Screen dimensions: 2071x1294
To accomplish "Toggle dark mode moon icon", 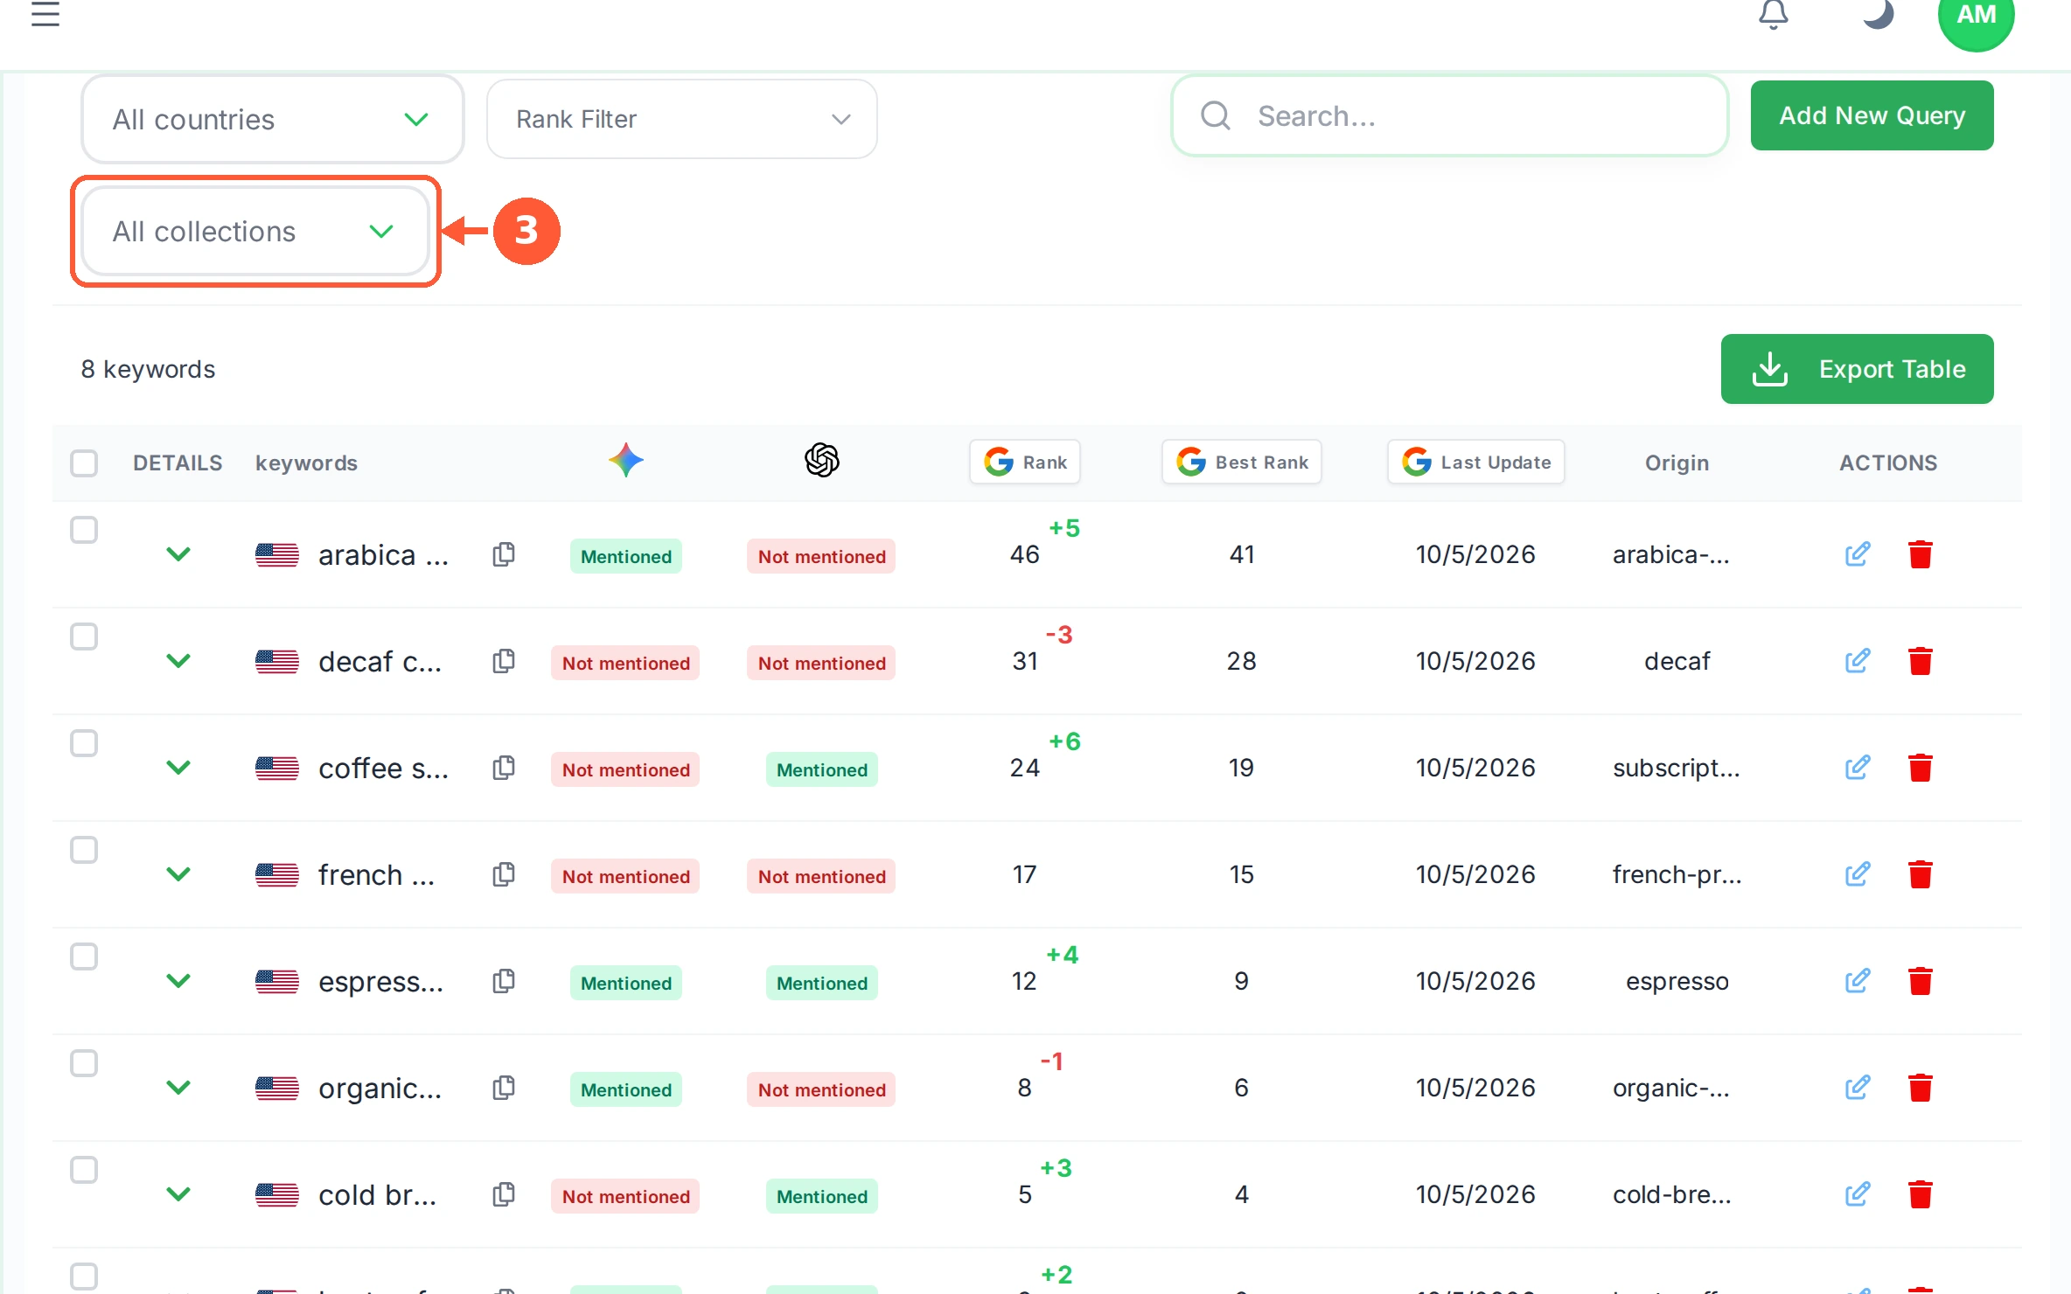I will coord(1877,14).
